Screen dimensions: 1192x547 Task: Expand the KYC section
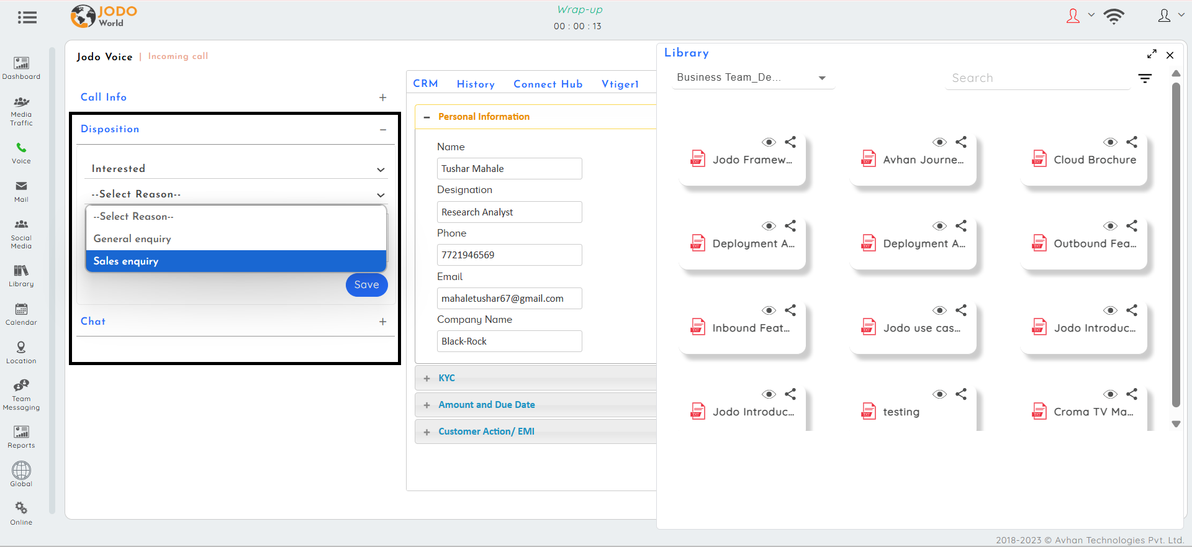[x=427, y=378]
